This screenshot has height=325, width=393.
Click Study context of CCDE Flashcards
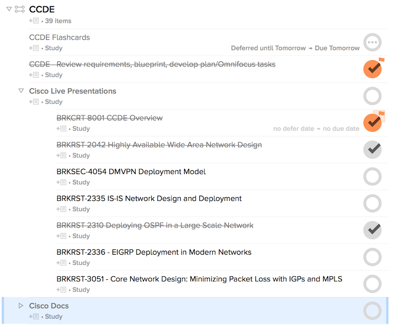tap(54, 48)
